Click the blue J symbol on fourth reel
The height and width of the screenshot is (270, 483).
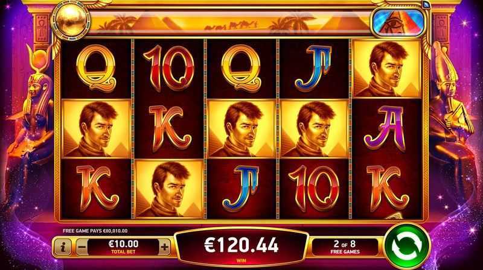click(x=313, y=68)
